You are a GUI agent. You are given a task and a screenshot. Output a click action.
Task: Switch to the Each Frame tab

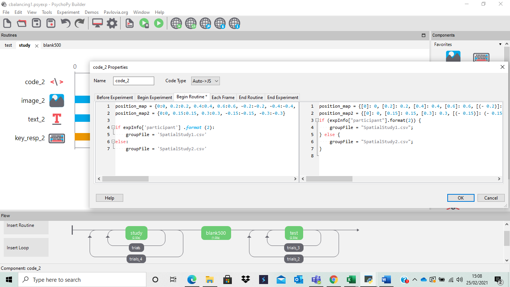click(x=223, y=97)
